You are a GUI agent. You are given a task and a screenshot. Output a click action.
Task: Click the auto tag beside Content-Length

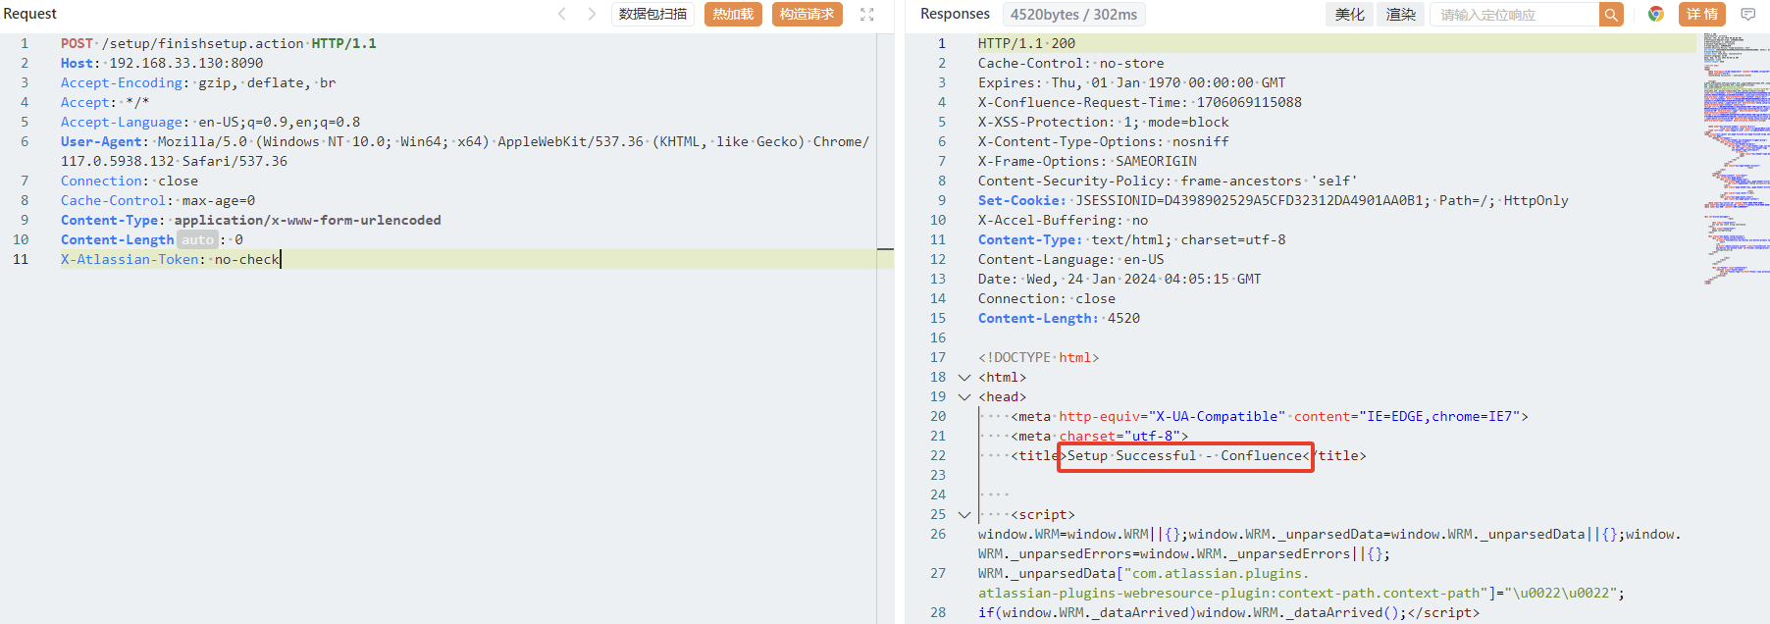tap(197, 239)
